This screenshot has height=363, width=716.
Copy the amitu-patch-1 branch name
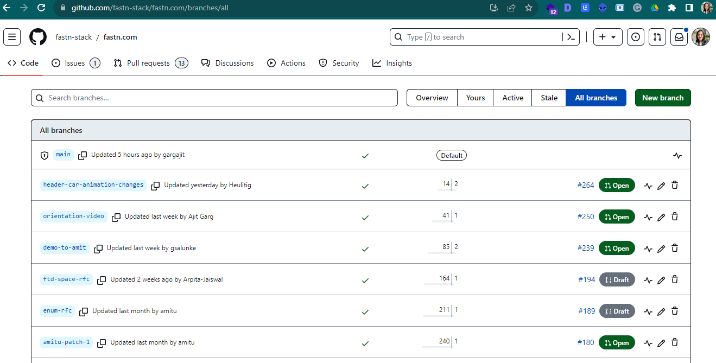[102, 343]
